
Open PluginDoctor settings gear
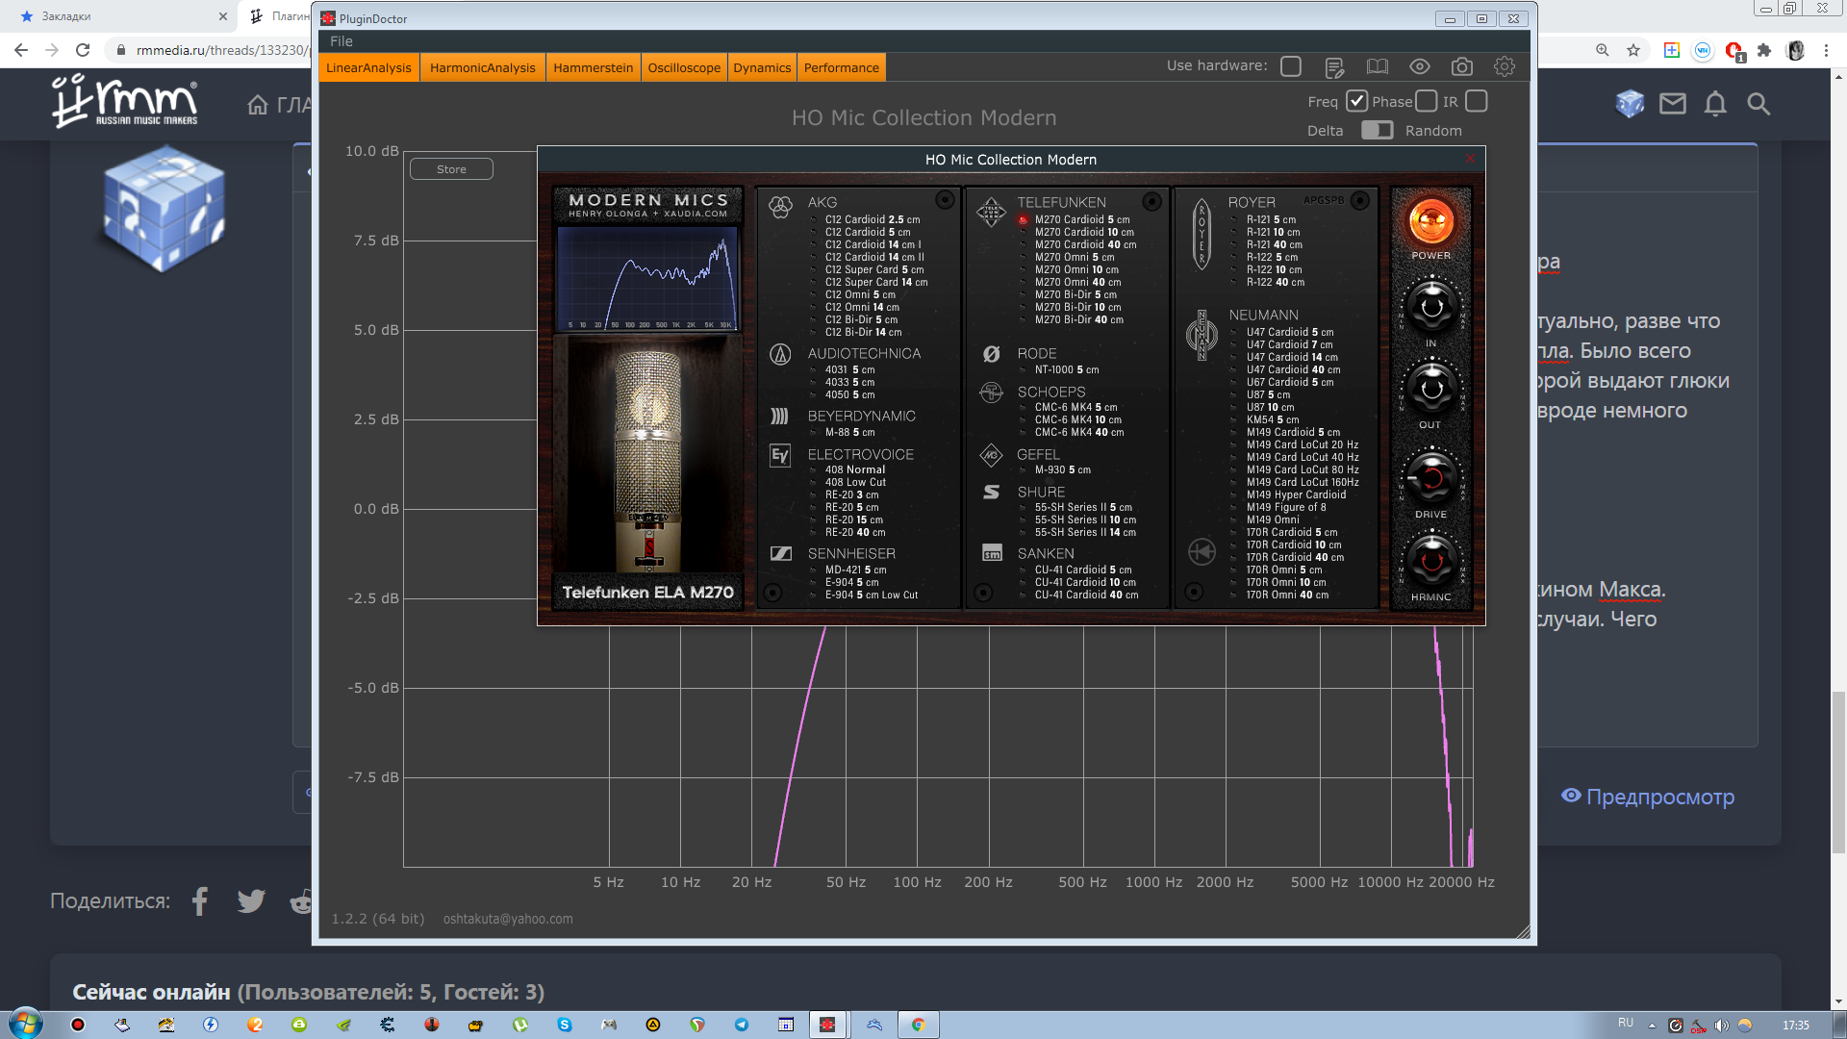coord(1505,66)
